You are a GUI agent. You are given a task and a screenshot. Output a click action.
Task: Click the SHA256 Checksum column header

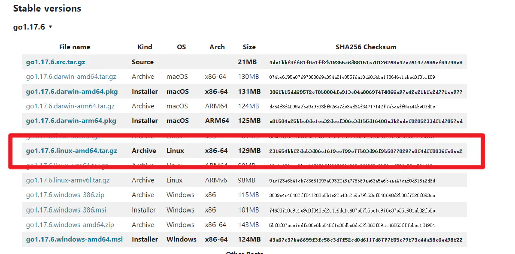click(x=366, y=47)
